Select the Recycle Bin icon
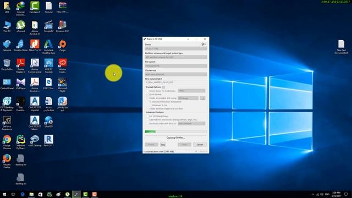Viewport: 352px width, 198px height. 7,65
